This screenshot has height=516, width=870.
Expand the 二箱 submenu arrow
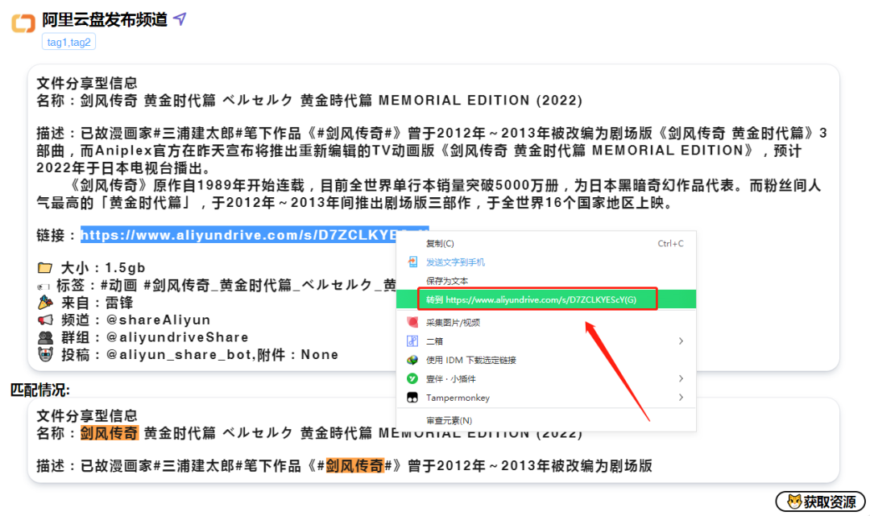(x=681, y=341)
